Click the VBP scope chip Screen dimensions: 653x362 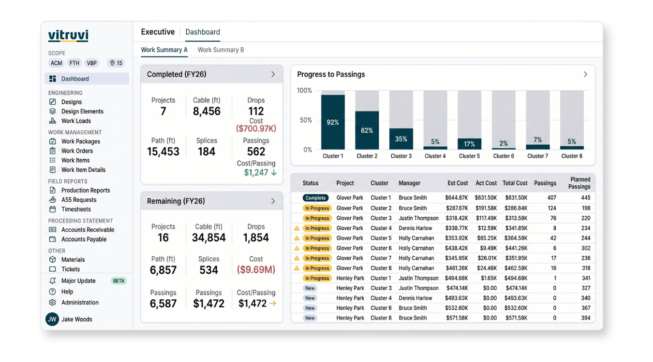pos(91,63)
